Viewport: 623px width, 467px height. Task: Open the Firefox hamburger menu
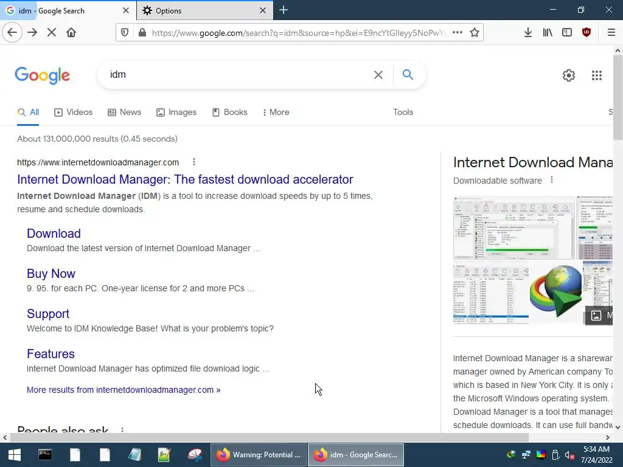[x=611, y=33]
